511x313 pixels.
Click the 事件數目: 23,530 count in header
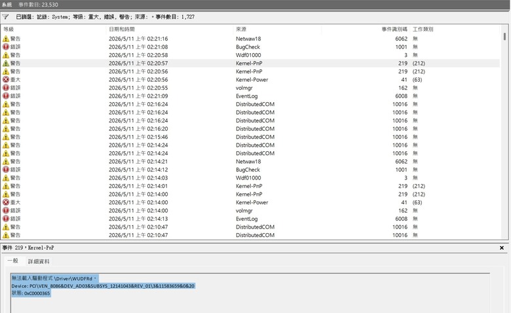click(38, 5)
